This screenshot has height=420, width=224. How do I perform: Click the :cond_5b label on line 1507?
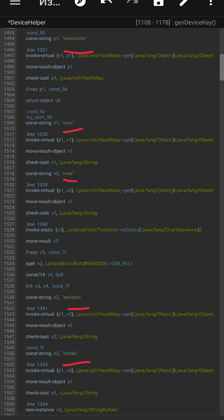point(35,112)
